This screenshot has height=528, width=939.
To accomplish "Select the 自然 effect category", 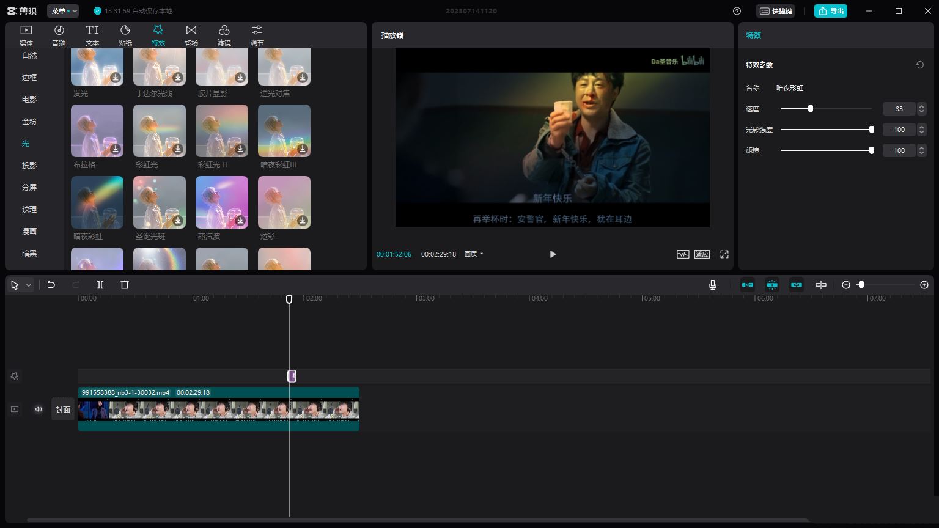I will click(29, 55).
